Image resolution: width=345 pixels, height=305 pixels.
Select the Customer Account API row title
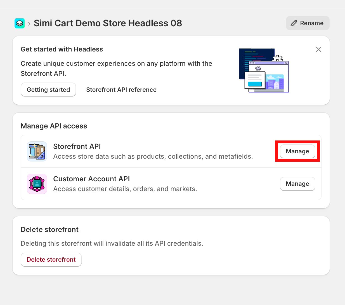(x=91, y=179)
